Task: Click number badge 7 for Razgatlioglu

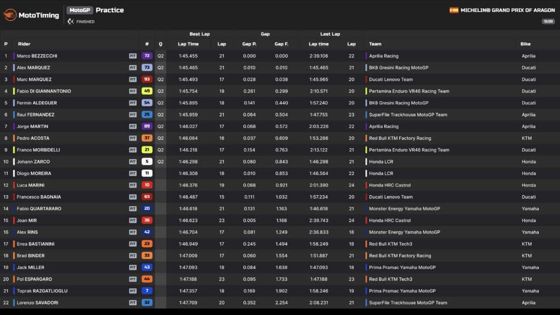Action: [x=147, y=291]
